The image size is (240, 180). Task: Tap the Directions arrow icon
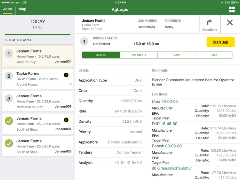point(209,22)
